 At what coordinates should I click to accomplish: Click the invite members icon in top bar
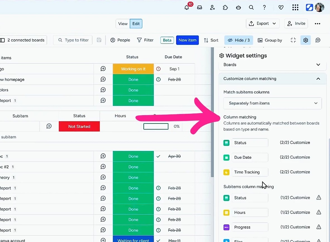[212, 8]
